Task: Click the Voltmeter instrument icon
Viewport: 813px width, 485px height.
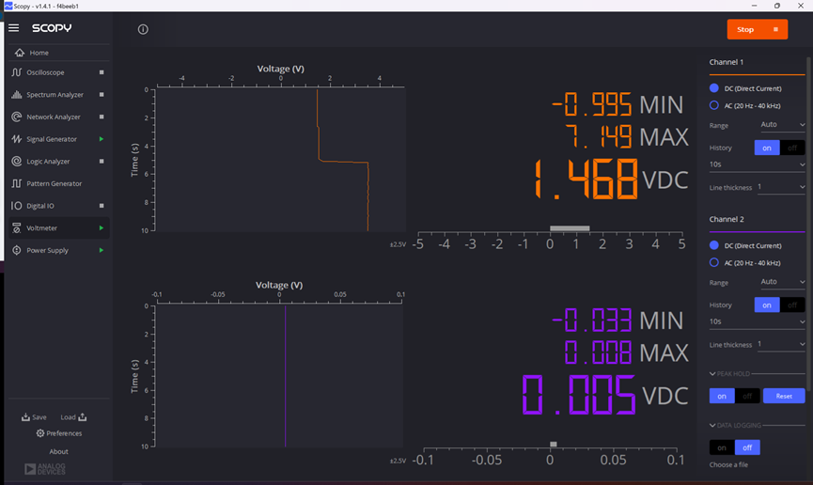Action: [x=17, y=228]
